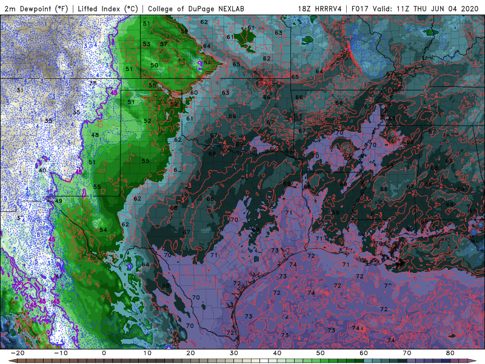Click "College of DuPage NEXLAB" header text
Viewport: 485px width, 364px height.
(x=196, y=8)
